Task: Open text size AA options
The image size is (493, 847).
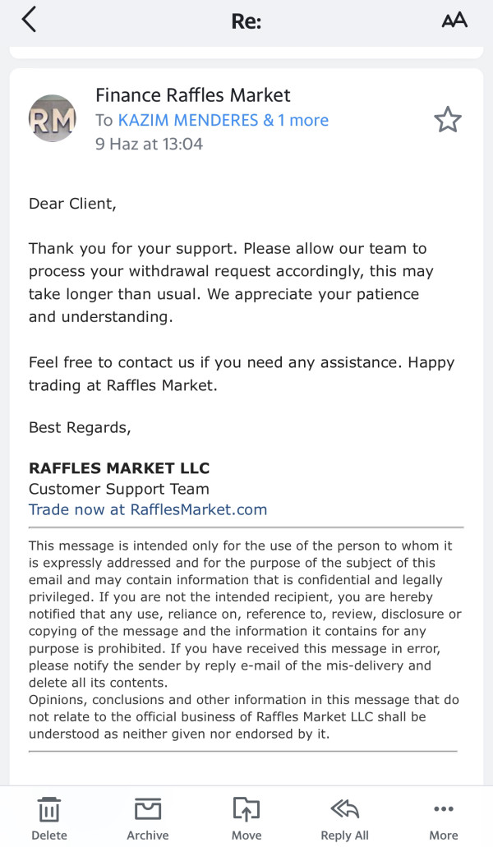Action: point(454,21)
